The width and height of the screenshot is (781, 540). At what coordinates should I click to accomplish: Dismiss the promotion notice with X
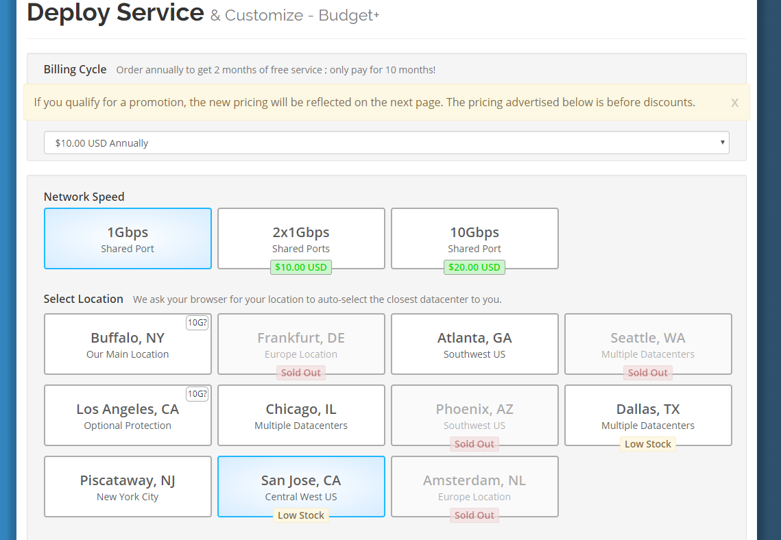(734, 103)
